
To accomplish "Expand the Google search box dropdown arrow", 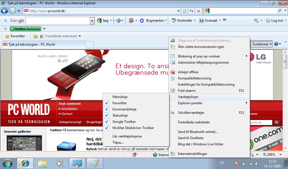I will tap(92, 21).
